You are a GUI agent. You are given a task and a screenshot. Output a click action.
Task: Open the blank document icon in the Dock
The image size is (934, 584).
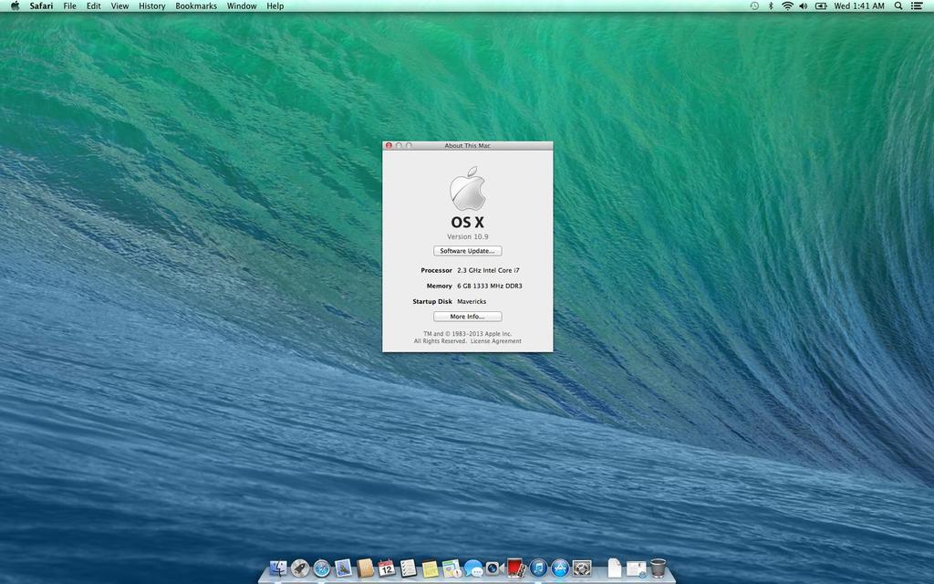[x=614, y=568]
